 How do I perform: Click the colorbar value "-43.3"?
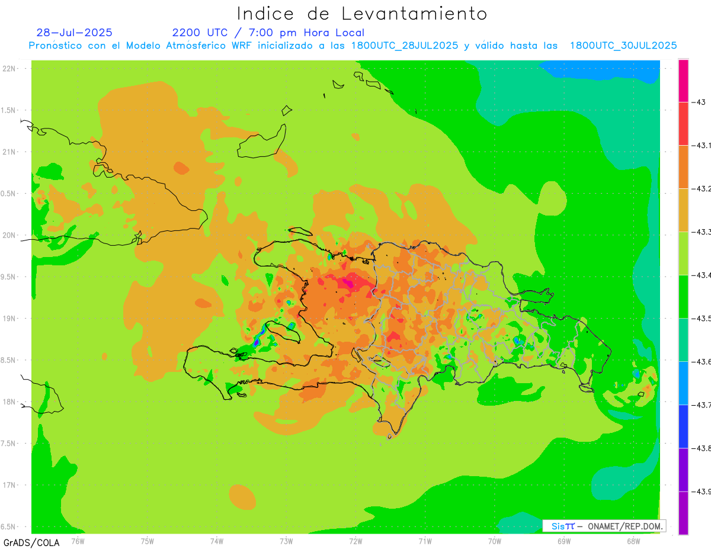click(702, 232)
